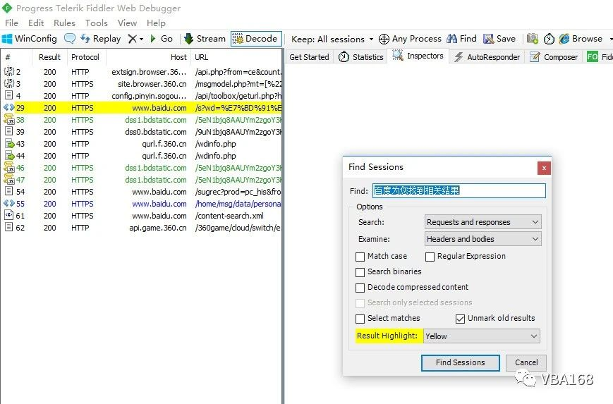Switch to the AutoResponder tab
The height and width of the screenshot is (404, 613).
[x=487, y=57]
